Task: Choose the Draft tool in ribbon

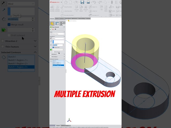Action: [112, 11]
